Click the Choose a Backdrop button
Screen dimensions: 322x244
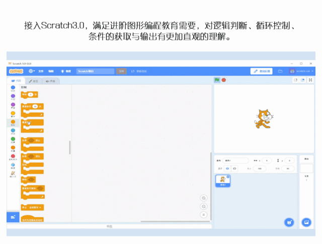306,222
